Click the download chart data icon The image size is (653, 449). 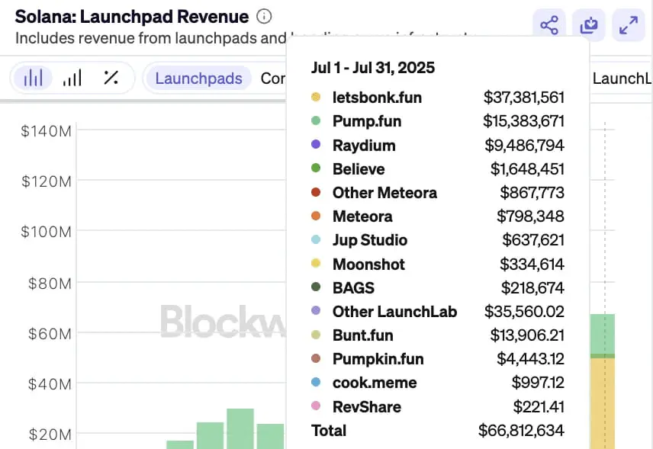(589, 25)
